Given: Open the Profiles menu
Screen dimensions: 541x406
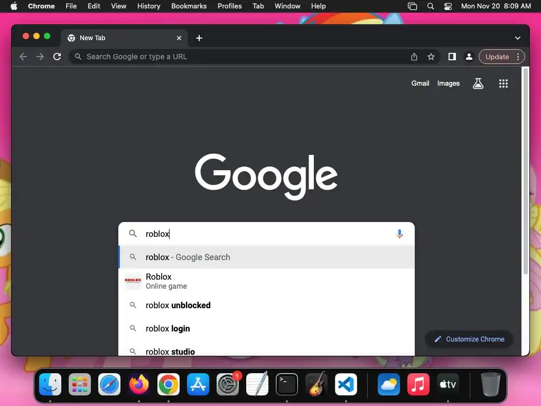Looking at the screenshot, I should 229,6.
